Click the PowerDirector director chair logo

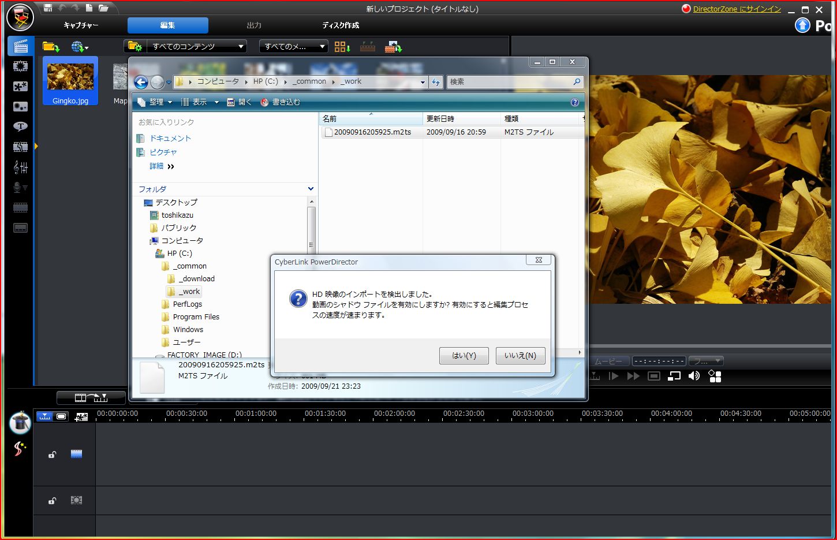click(x=20, y=17)
